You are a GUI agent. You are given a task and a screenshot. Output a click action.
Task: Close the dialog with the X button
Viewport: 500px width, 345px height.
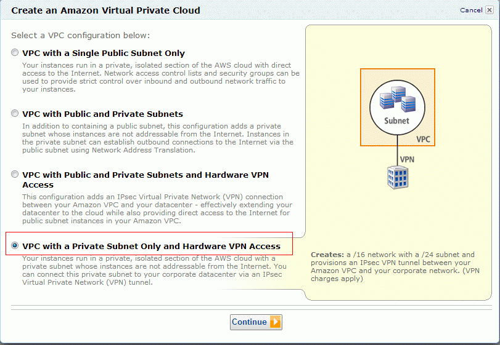489,10
